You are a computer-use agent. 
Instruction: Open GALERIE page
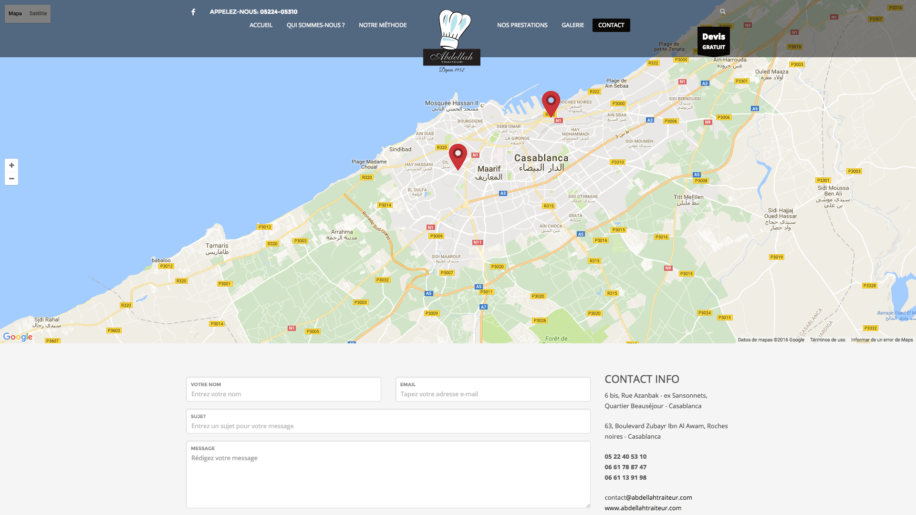pyautogui.click(x=572, y=25)
